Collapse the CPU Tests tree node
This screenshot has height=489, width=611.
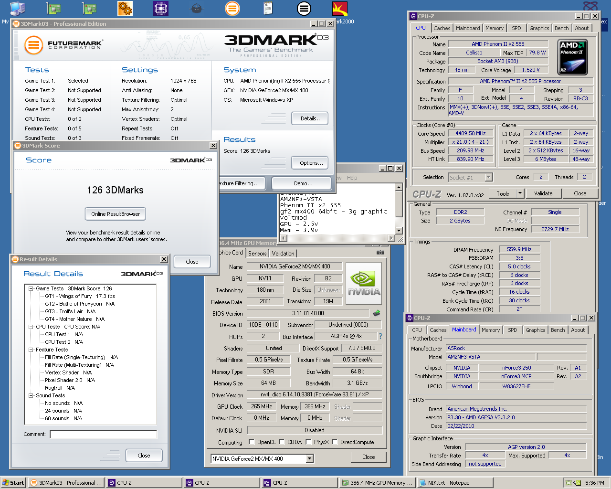coord(31,327)
